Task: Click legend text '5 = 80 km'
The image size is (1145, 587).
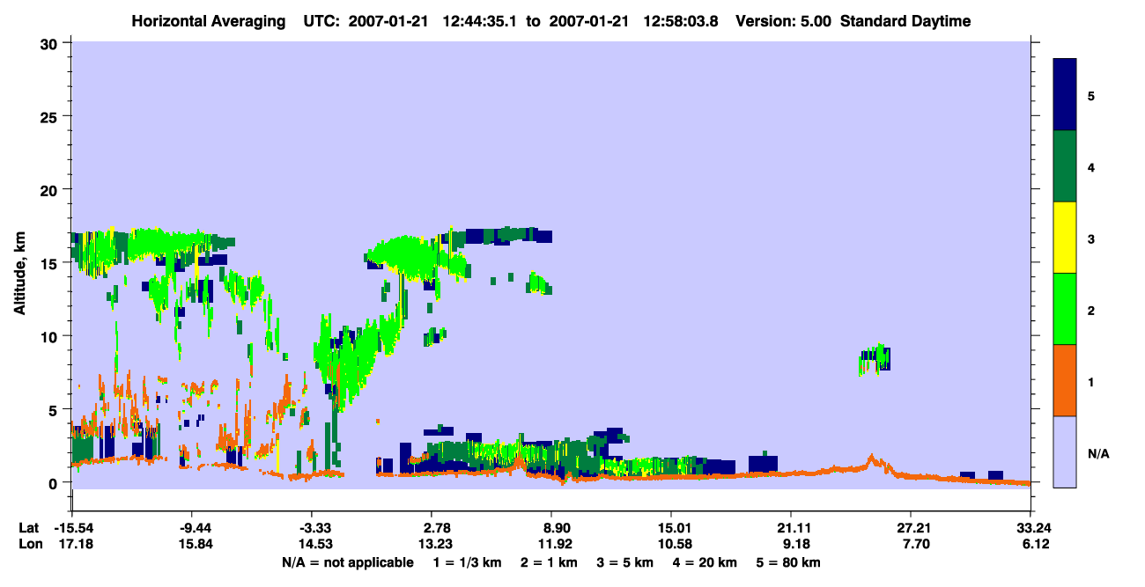Action: click(789, 562)
